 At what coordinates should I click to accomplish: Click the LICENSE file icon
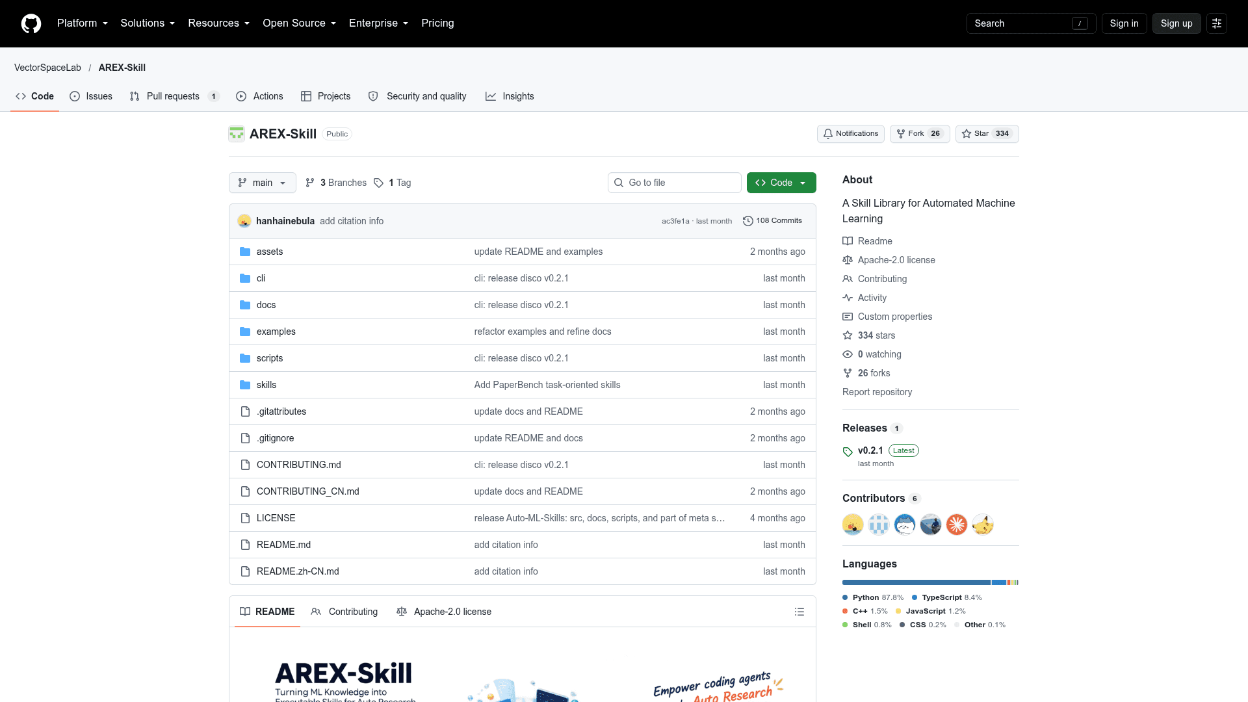coord(245,518)
